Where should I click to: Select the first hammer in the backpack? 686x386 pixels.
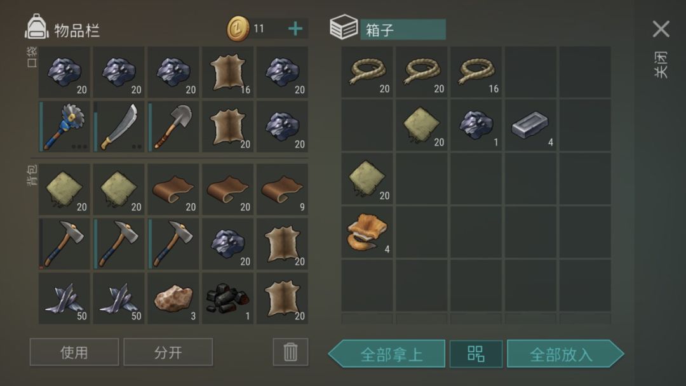(64, 244)
